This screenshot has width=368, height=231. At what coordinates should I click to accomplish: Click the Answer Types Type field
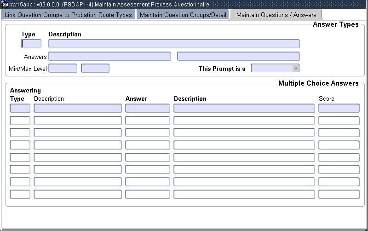pos(31,44)
